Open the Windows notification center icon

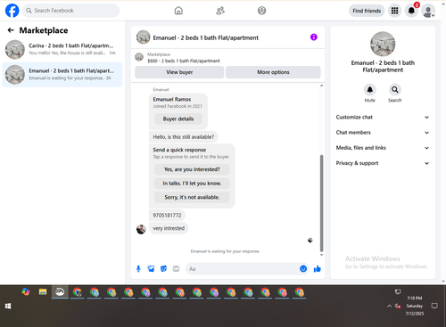[434, 306]
